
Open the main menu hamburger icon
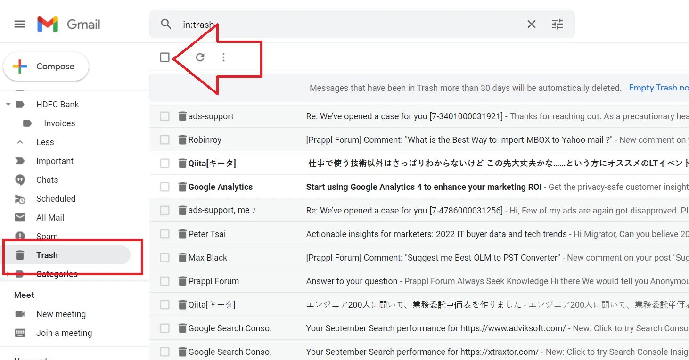click(20, 24)
